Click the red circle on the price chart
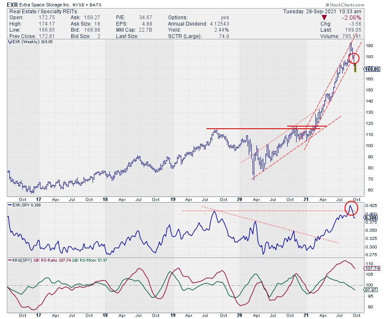384x319 pixels. pos(355,58)
